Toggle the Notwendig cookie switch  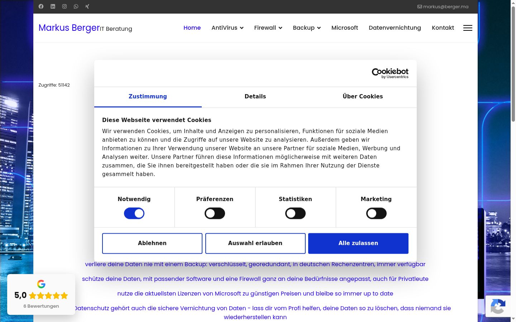[134, 214]
